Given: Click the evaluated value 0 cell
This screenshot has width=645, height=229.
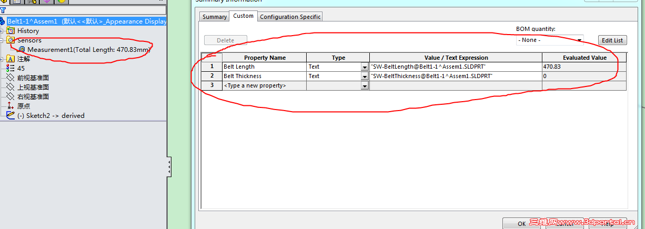Looking at the screenshot, I should coord(584,76).
